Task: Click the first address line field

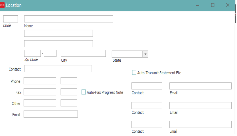Action: click(x=58, y=33)
